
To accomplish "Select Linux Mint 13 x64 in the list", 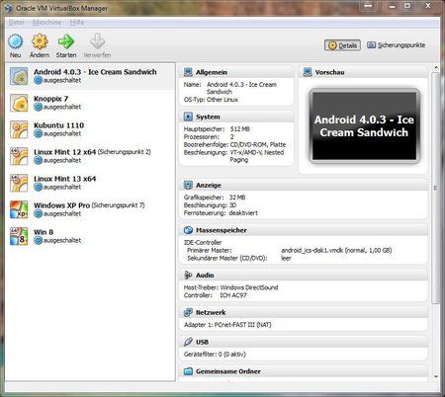I will [x=90, y=183].
